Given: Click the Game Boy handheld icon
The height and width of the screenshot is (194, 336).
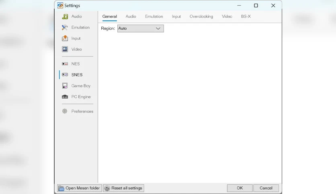Looking at the screenshot, I should pos(65,86).
